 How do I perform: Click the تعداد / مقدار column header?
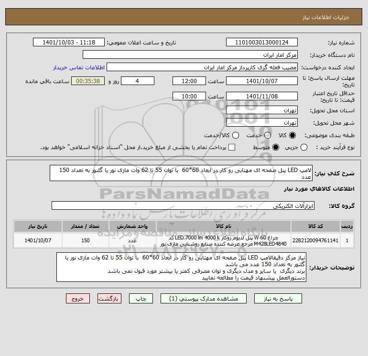[85, 226]
